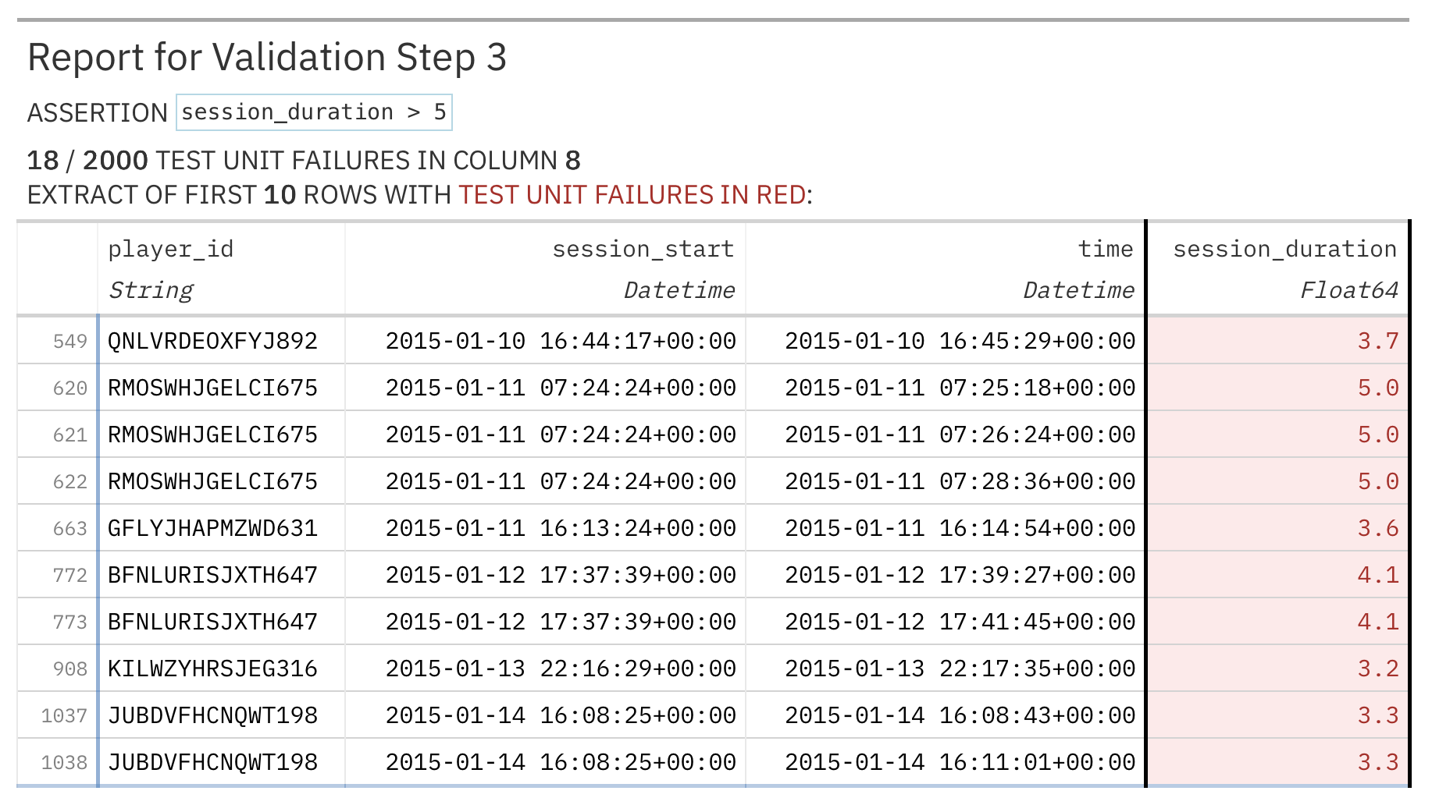The height and width of the screenshot is (805, 1432).
Task: Click the session_duration column header
Action: point(1284,250)
